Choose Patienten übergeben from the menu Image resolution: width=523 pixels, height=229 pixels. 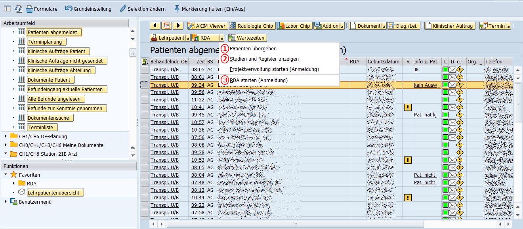[253, 49]
